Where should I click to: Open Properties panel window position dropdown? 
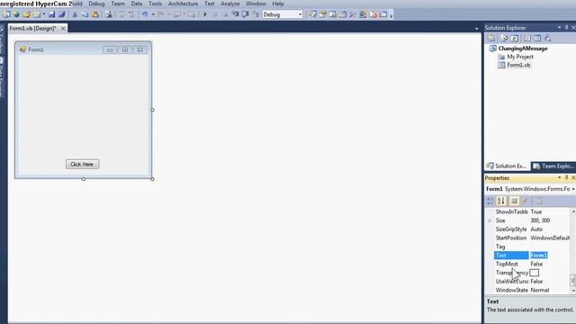pyautogui.click(x=559, y=178)
